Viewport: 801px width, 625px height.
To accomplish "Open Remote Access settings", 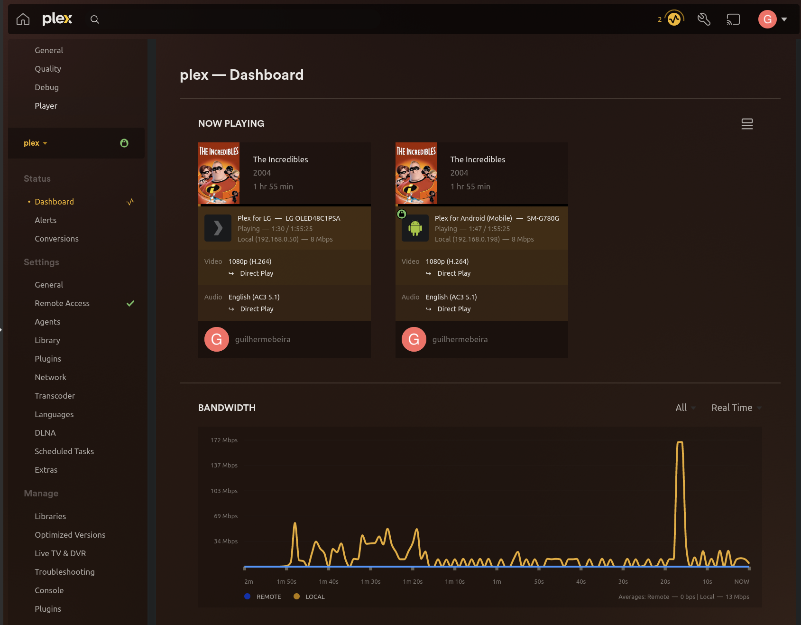I will [x=62, y=303].
